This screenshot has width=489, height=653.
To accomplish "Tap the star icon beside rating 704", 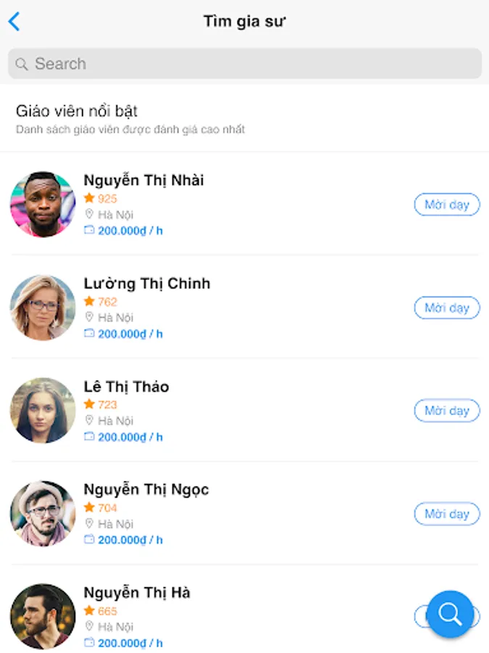I will click(x=89, y=507).
